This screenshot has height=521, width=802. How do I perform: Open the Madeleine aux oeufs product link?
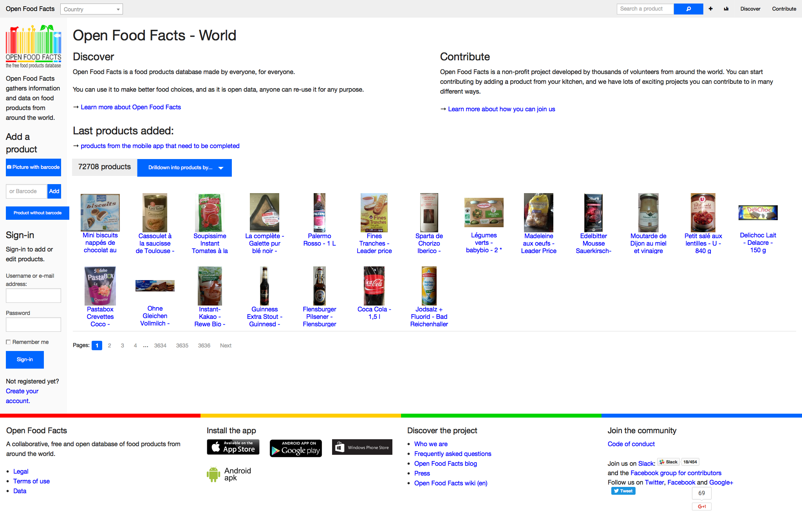(x=539, y=243)
